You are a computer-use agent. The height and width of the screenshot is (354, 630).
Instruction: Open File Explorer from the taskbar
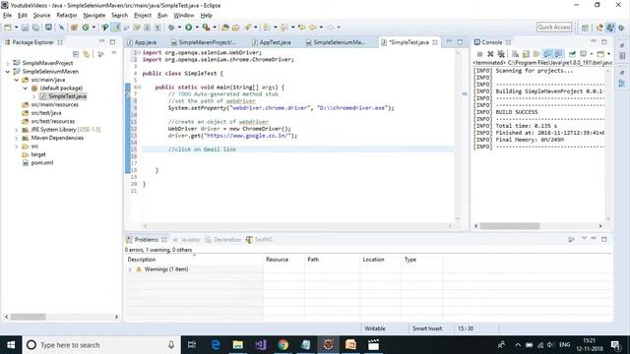click(x=238, y=345)
